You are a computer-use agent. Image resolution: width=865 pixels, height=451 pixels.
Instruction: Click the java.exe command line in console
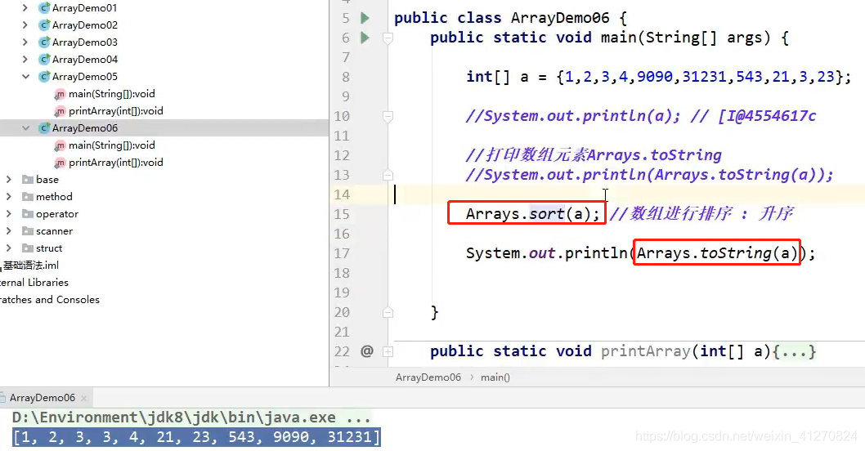point(190,418)
